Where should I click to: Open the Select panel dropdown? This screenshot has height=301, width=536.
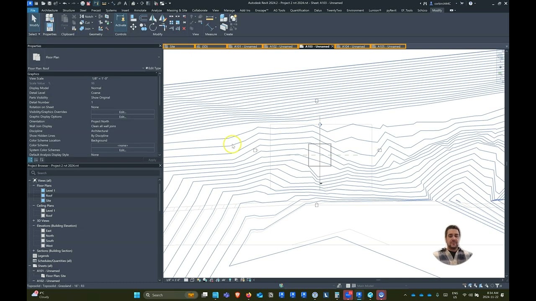(34, 34)
